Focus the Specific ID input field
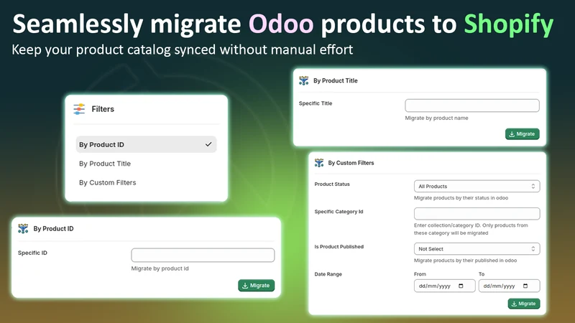The height and width of the screenshot is (323, 575). coord(203,256)
